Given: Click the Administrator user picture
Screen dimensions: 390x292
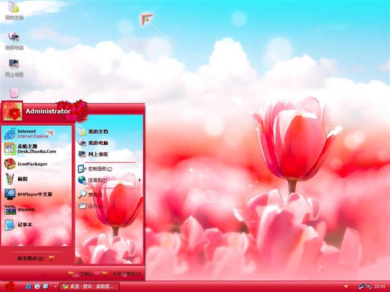Looking at the screenshot, I should 12,111.
